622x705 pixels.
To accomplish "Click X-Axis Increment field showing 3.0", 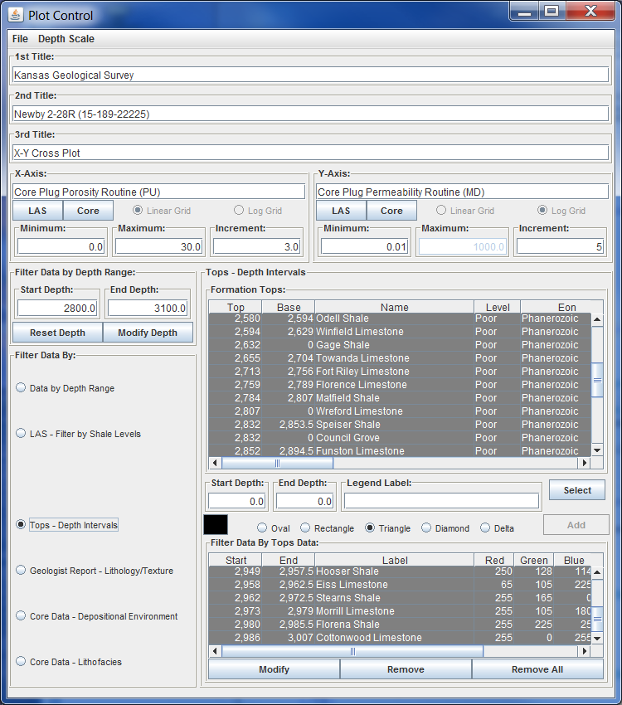I will pyautogui.click(x=256, y=246).
